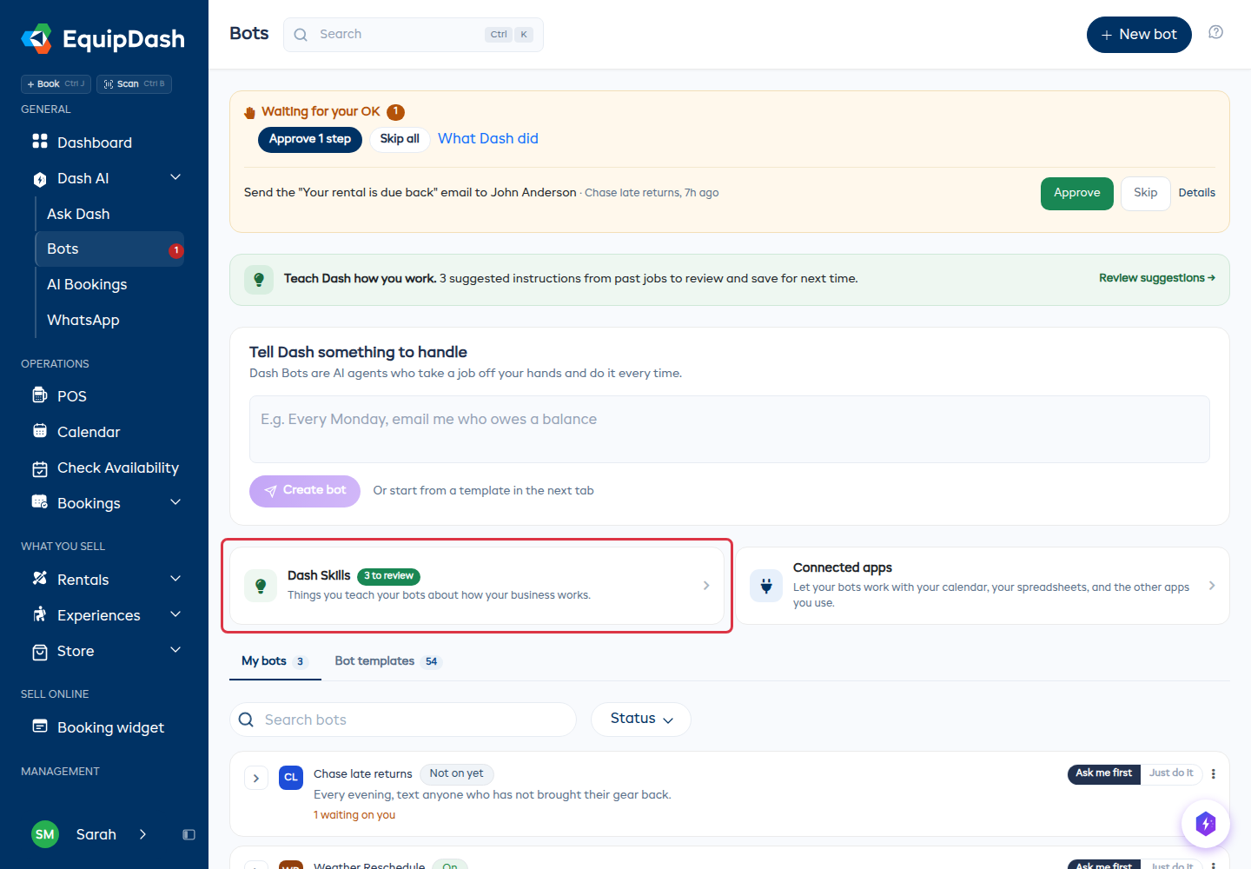
Task: Click the Calendar sidebar icon
Action: pos(40,431)
